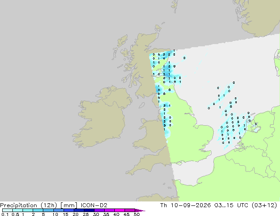Pick the 15 to 20 mm blue swatch
The height and width of the screenshot is (216, 280).
(x=69, y=210)
